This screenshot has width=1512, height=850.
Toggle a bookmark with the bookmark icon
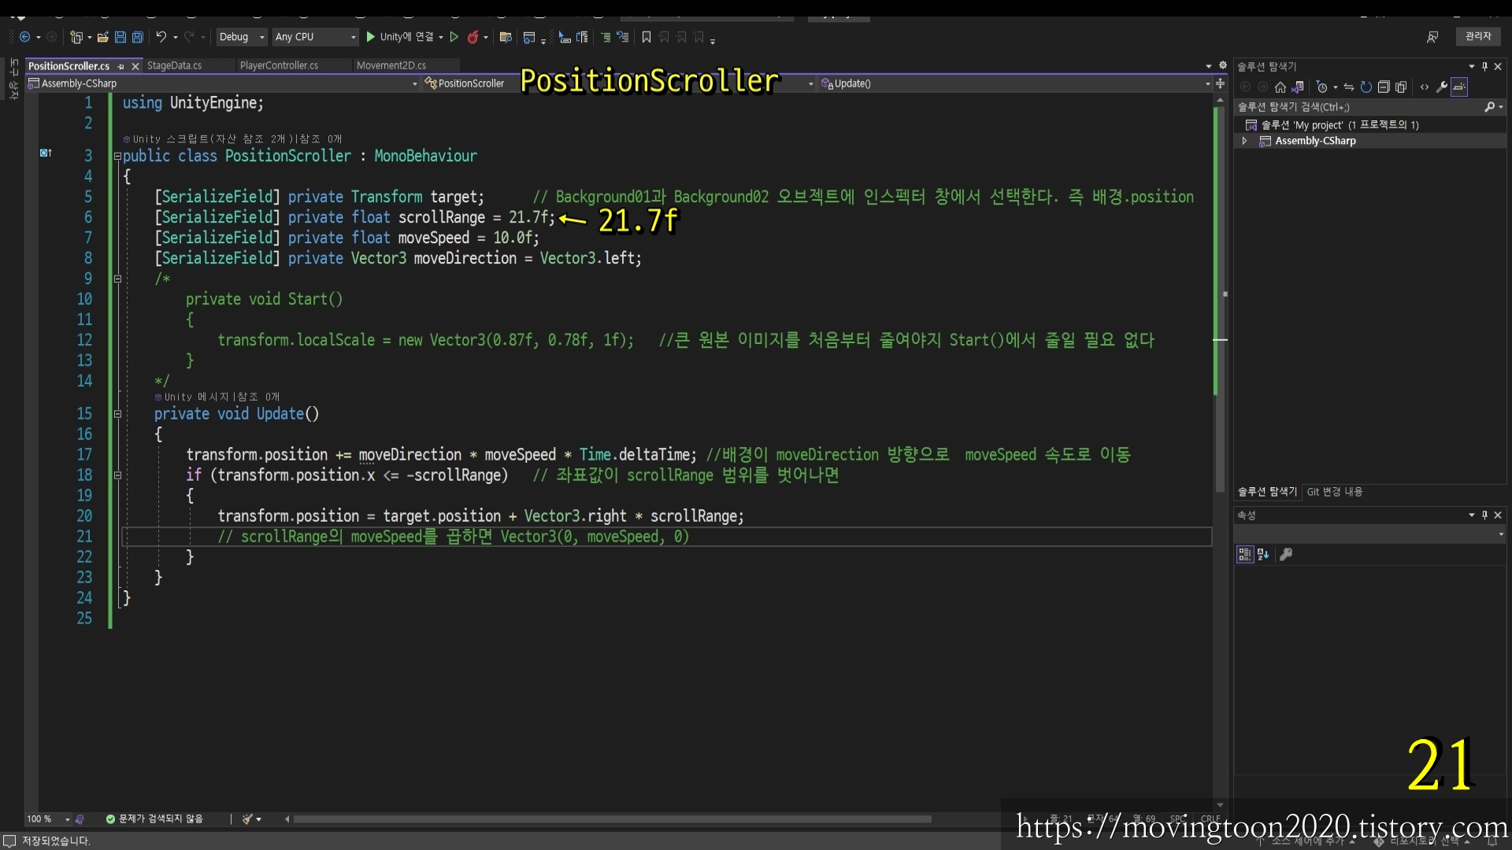(x=647, y=37)
